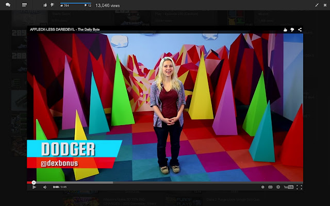This screenshot has height=206, width=330.
Task: Open the comments speech bubble icon
Action: pos(8,5)
